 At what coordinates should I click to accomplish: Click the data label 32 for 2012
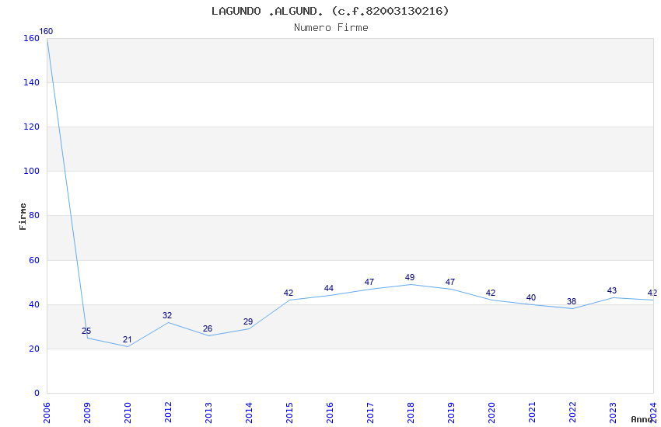(x=167, y=315)
